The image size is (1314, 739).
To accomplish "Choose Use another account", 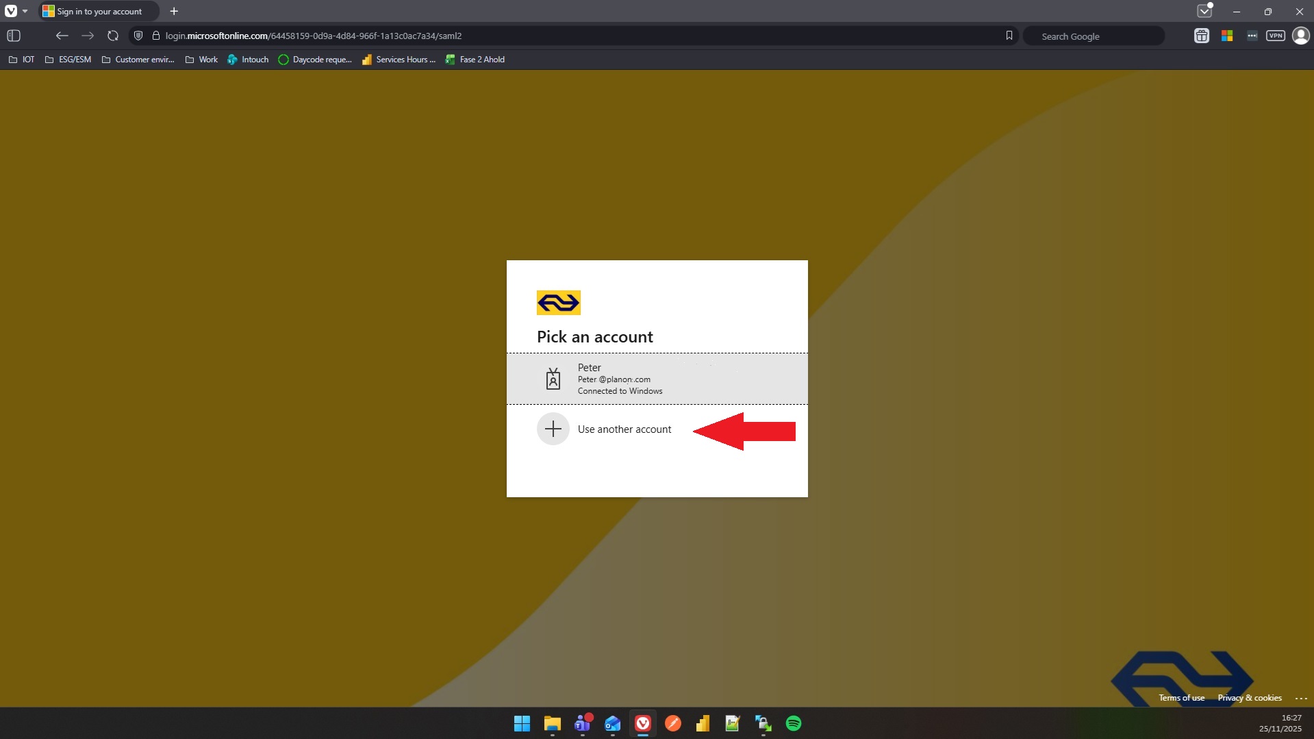I will coord(624,429).
